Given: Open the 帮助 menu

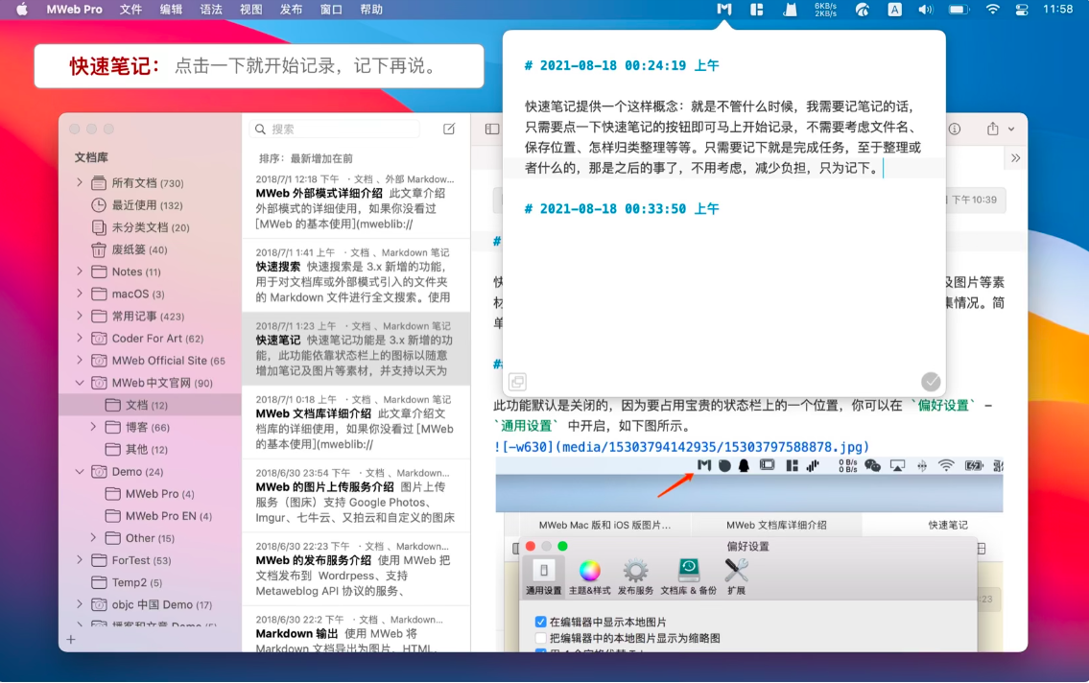Looking at the screenshot, I should tap(371, 9).
